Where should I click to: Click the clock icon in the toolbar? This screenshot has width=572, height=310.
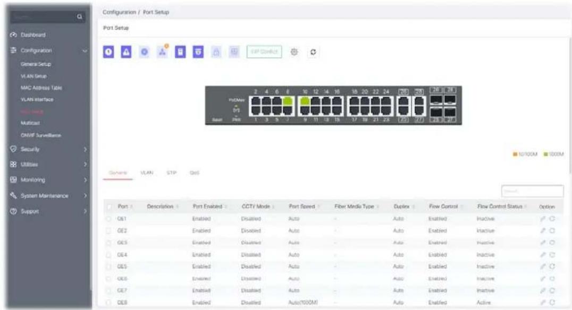(108, 52)
